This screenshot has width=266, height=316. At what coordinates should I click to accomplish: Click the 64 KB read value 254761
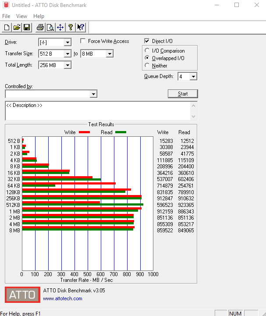[186, 185]
